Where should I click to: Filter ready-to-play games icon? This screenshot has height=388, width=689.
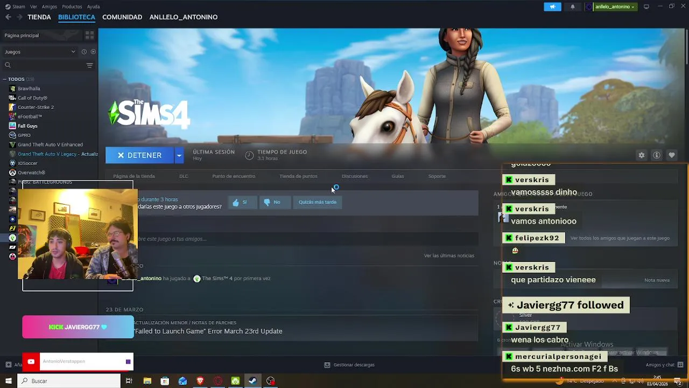tap(93, 52)
